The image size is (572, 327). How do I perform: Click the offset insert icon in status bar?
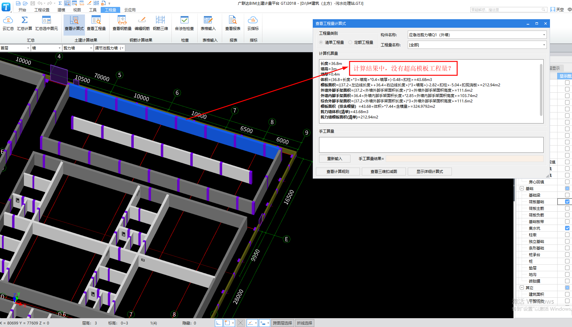pos(263,323)
